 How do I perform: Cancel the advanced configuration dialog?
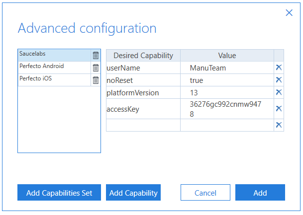pos(205,193)
